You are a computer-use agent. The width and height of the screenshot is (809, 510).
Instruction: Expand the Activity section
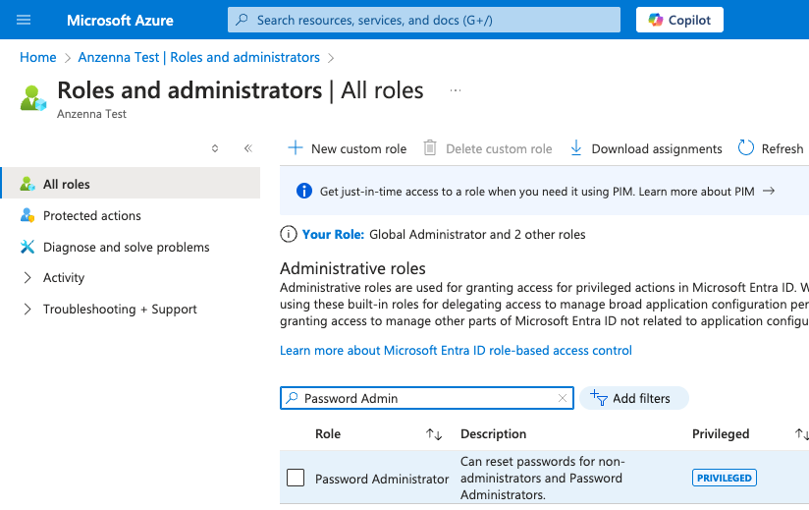(27, 278)
